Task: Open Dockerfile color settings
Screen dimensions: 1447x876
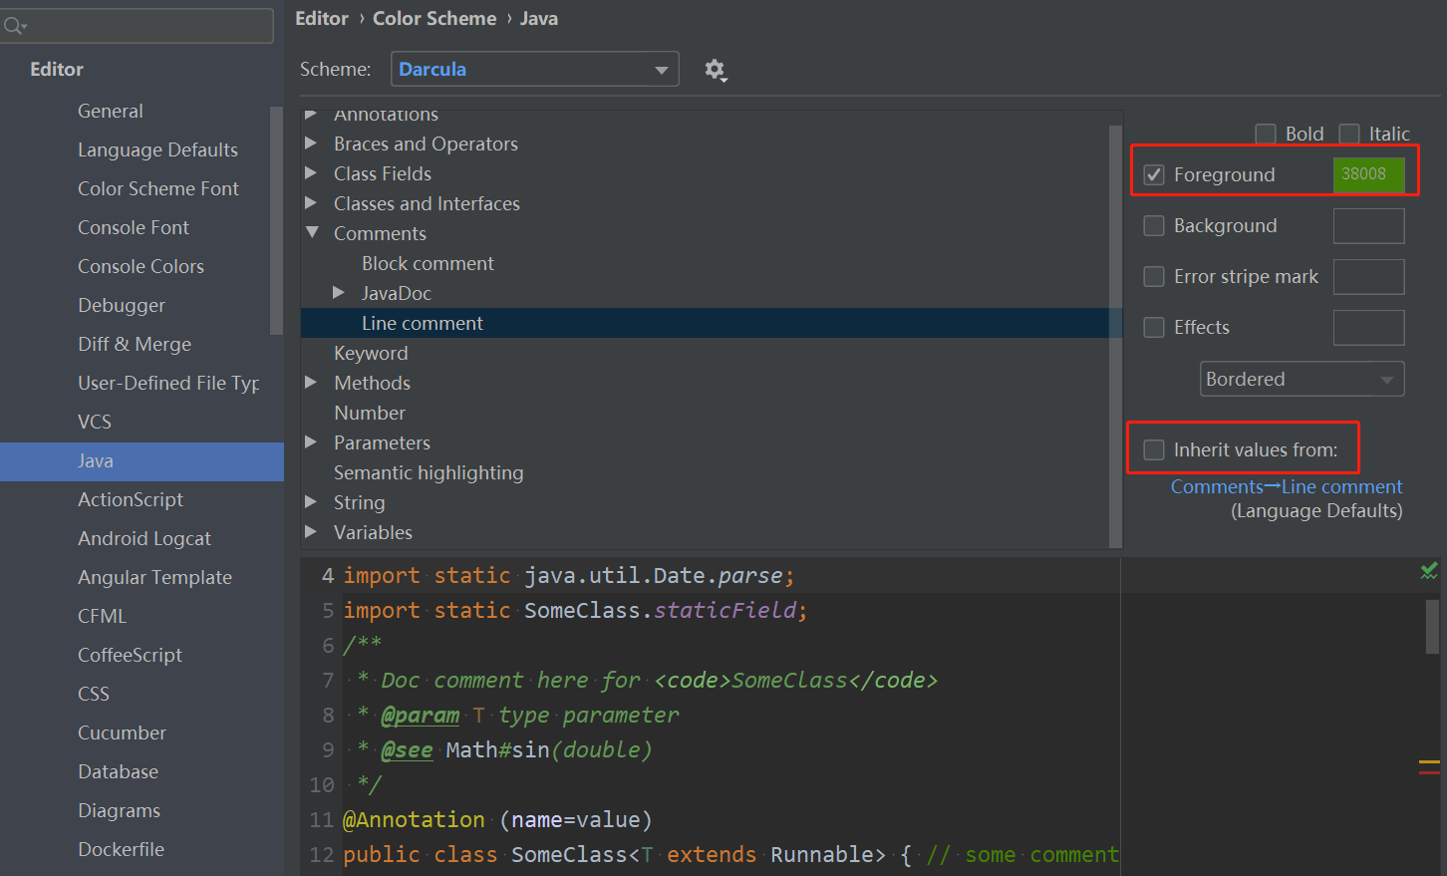Action: (x=121, y=849)
